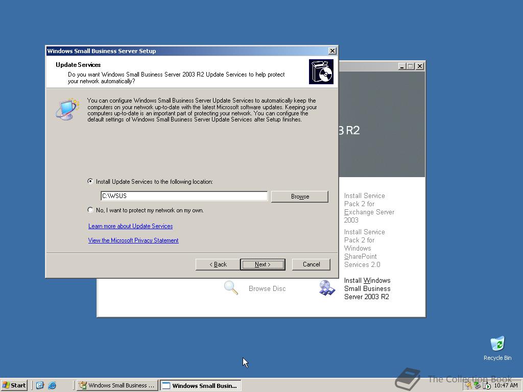Click the networked computer Update Services icon

point(67,109)
